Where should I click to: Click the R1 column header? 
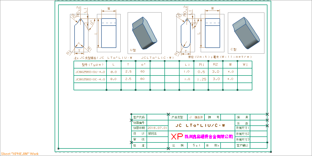coord(201,65)
